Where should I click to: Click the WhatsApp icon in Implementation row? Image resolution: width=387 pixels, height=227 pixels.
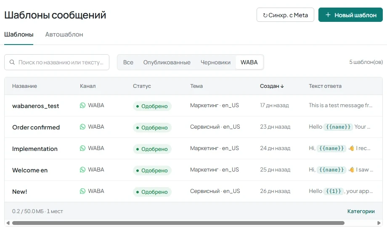(83, 148)
